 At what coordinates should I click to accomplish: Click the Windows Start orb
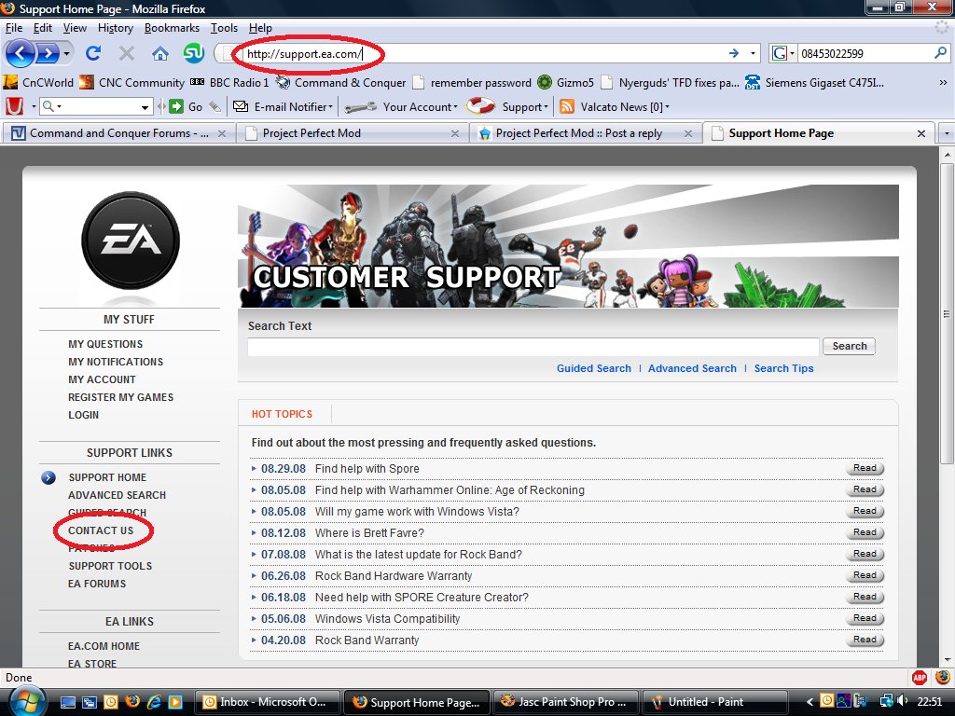(25, 701)
